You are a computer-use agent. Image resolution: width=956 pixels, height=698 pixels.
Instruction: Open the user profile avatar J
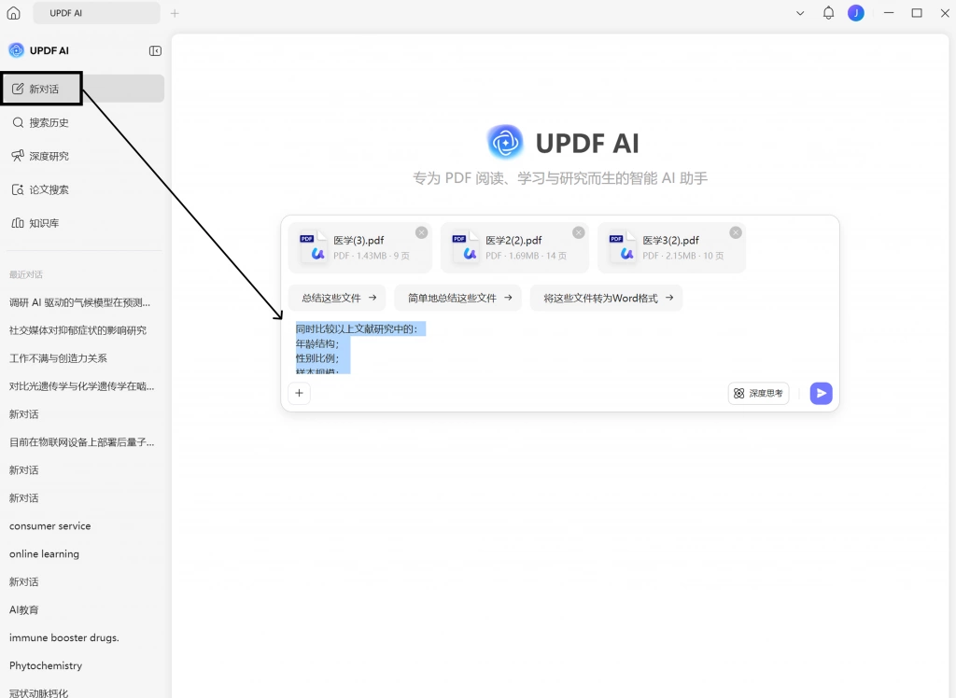click(856, 13)
